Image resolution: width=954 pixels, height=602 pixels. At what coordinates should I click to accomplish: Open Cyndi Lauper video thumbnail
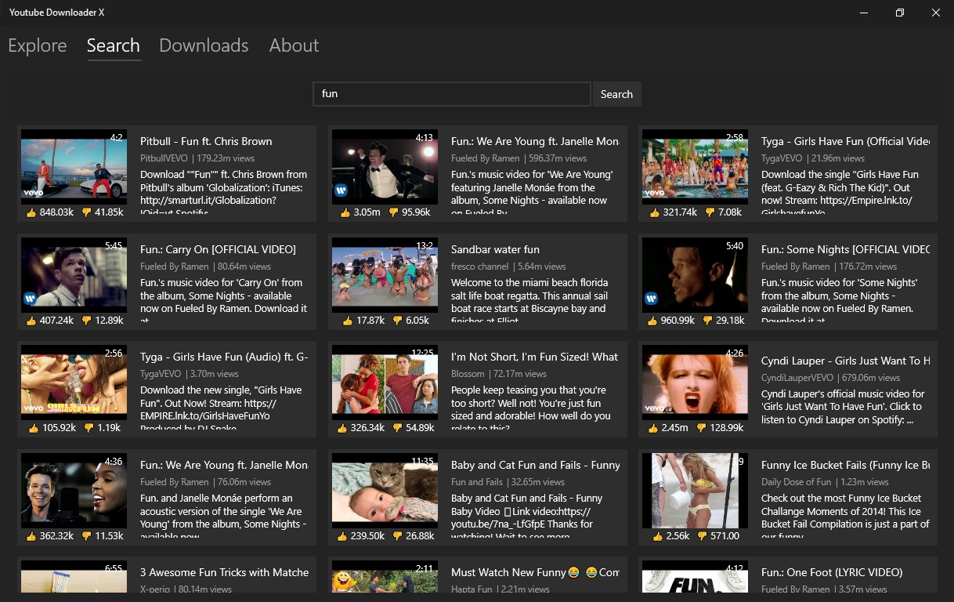(x=695, y=383)
